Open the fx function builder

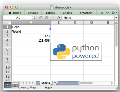coord(59,18)
